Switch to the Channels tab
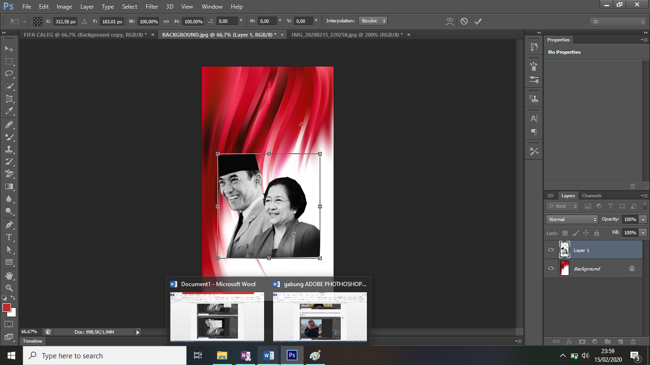The image size is (650, 365). tap(591, 195)
